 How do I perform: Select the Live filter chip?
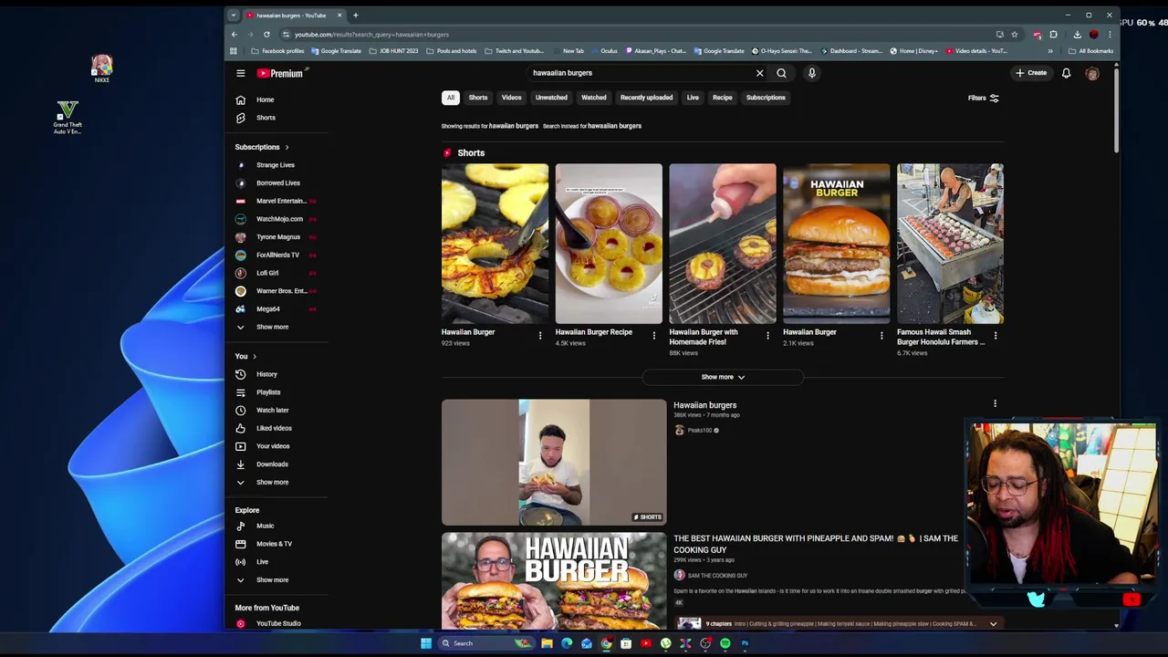pyautogui.click(x=693, y=98)
